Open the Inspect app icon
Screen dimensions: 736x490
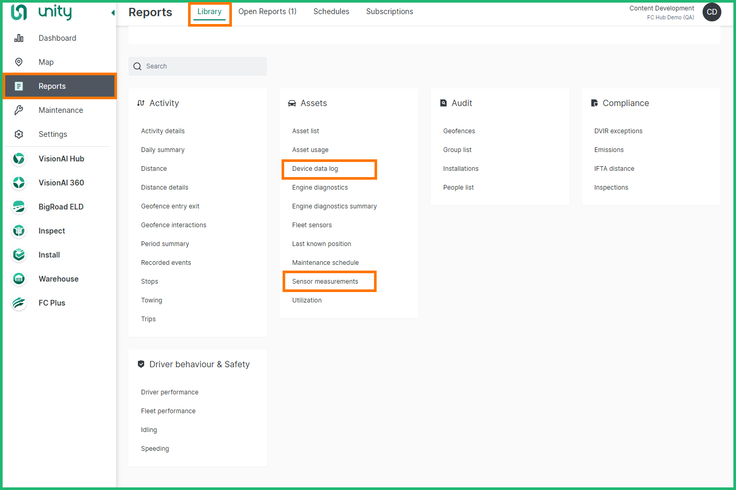(19, 231)
